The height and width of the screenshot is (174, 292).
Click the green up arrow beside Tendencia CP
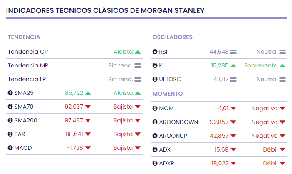click(x=138, y=52)
